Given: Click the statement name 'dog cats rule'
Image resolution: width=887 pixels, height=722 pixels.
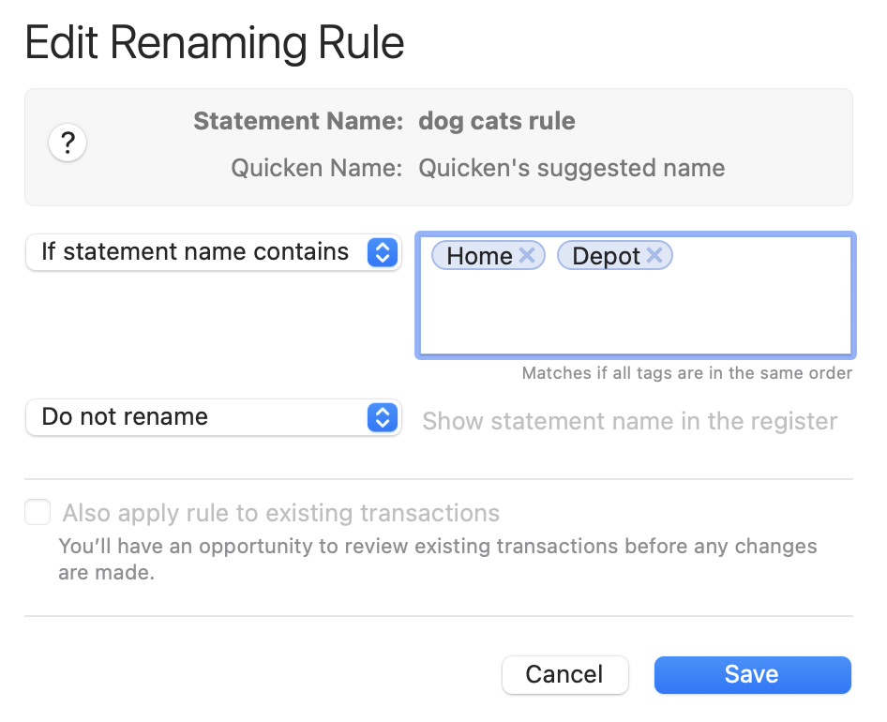Looking at the screenshot, I should 497,121.
